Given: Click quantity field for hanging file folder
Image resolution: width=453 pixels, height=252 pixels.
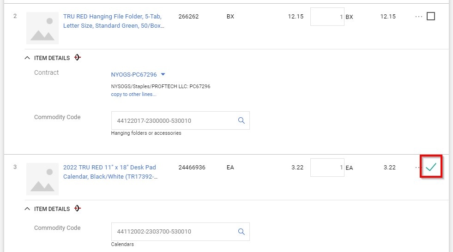Looking at the screenshot, I should pyautogui.click(x=327, y=17).
